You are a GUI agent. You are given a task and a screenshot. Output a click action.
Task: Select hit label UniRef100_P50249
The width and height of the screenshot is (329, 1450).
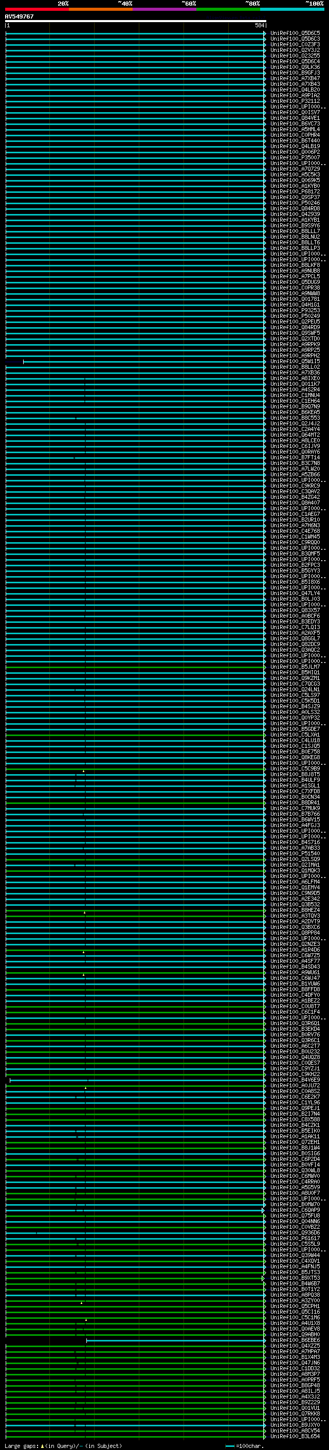pos(295,316)
